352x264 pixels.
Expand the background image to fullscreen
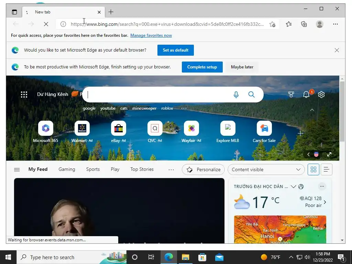point(329,154)
